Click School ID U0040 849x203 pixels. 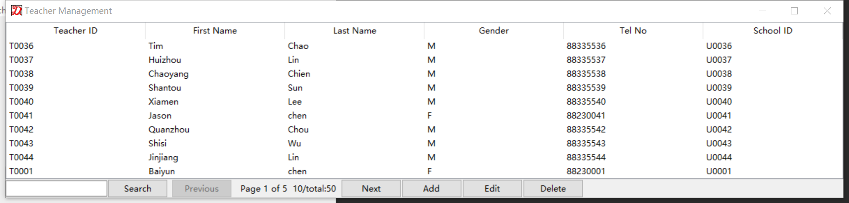coord(719,101)
